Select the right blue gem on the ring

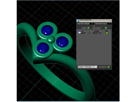pyautogui.click(x=62, y=42)
